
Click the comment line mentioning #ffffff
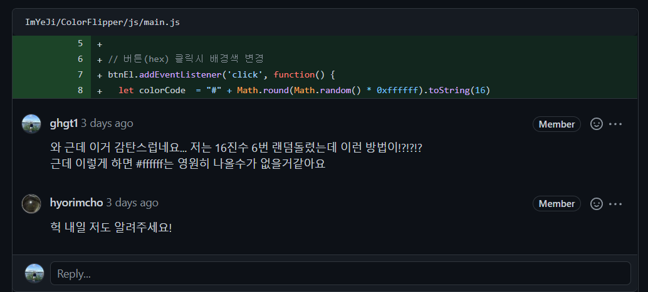(x=187, y=164)
